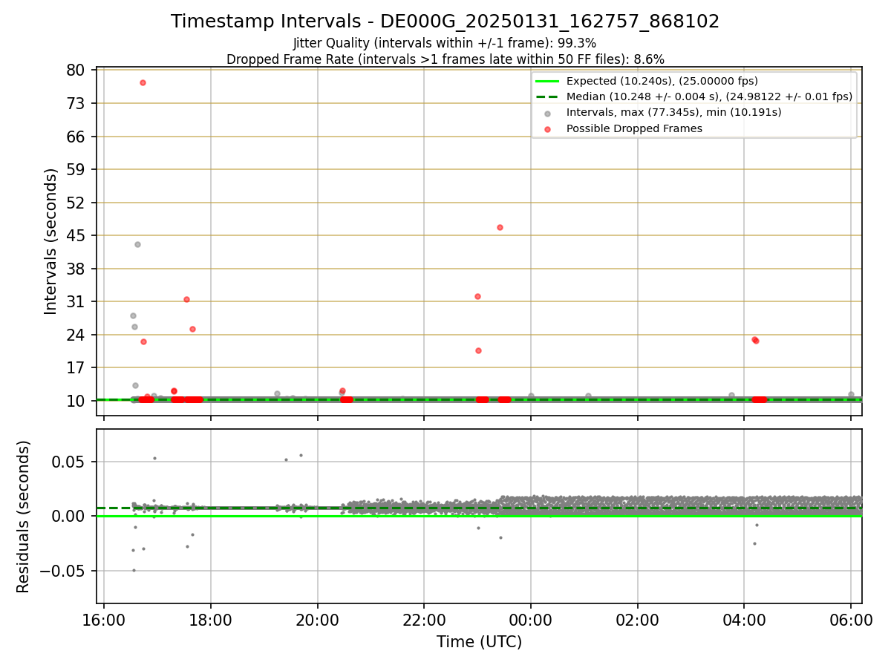The width and height of the screenshot is (891, 668).
Task: Click the "Intervals (seconds)" y-axis label
Action: pyautogui.click(x=50, y=241)
